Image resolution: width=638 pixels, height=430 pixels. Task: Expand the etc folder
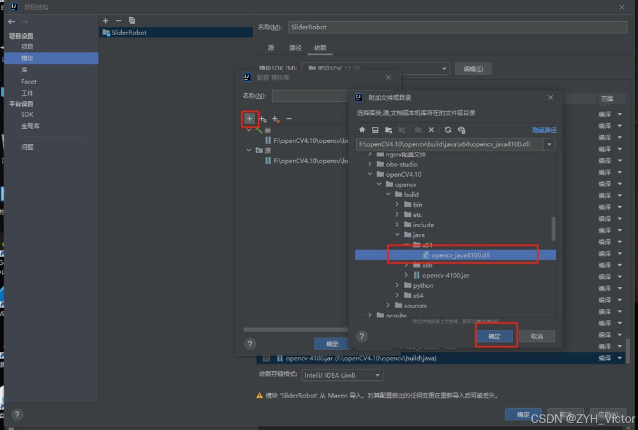pyautogui.click(x=397, y=214)
